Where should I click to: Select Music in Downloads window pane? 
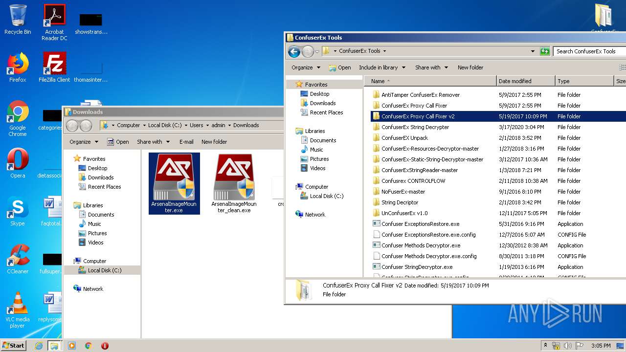pos(90,224)
